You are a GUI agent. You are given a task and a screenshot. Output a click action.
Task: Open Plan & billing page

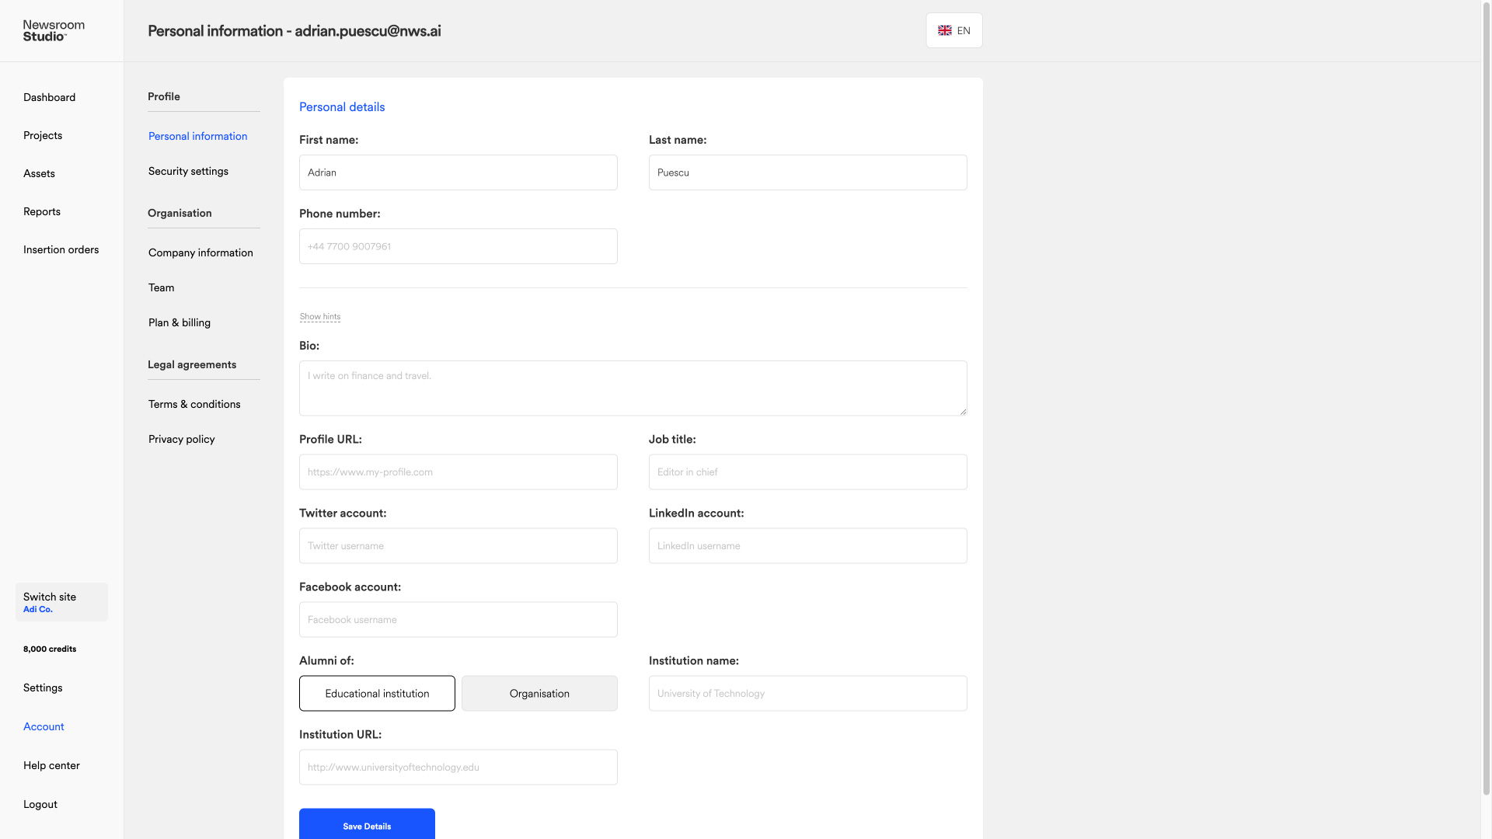(180, 322)
